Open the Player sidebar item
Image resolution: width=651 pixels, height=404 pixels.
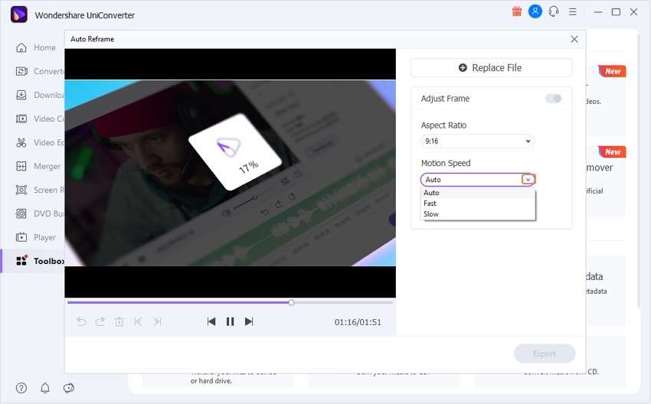[x=36, y=237]
